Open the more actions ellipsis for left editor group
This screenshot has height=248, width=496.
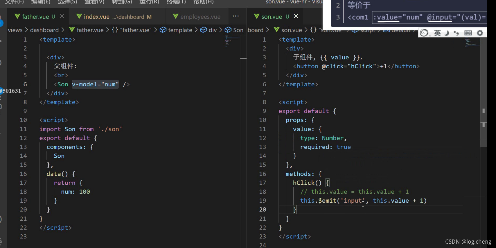point(236,16)
